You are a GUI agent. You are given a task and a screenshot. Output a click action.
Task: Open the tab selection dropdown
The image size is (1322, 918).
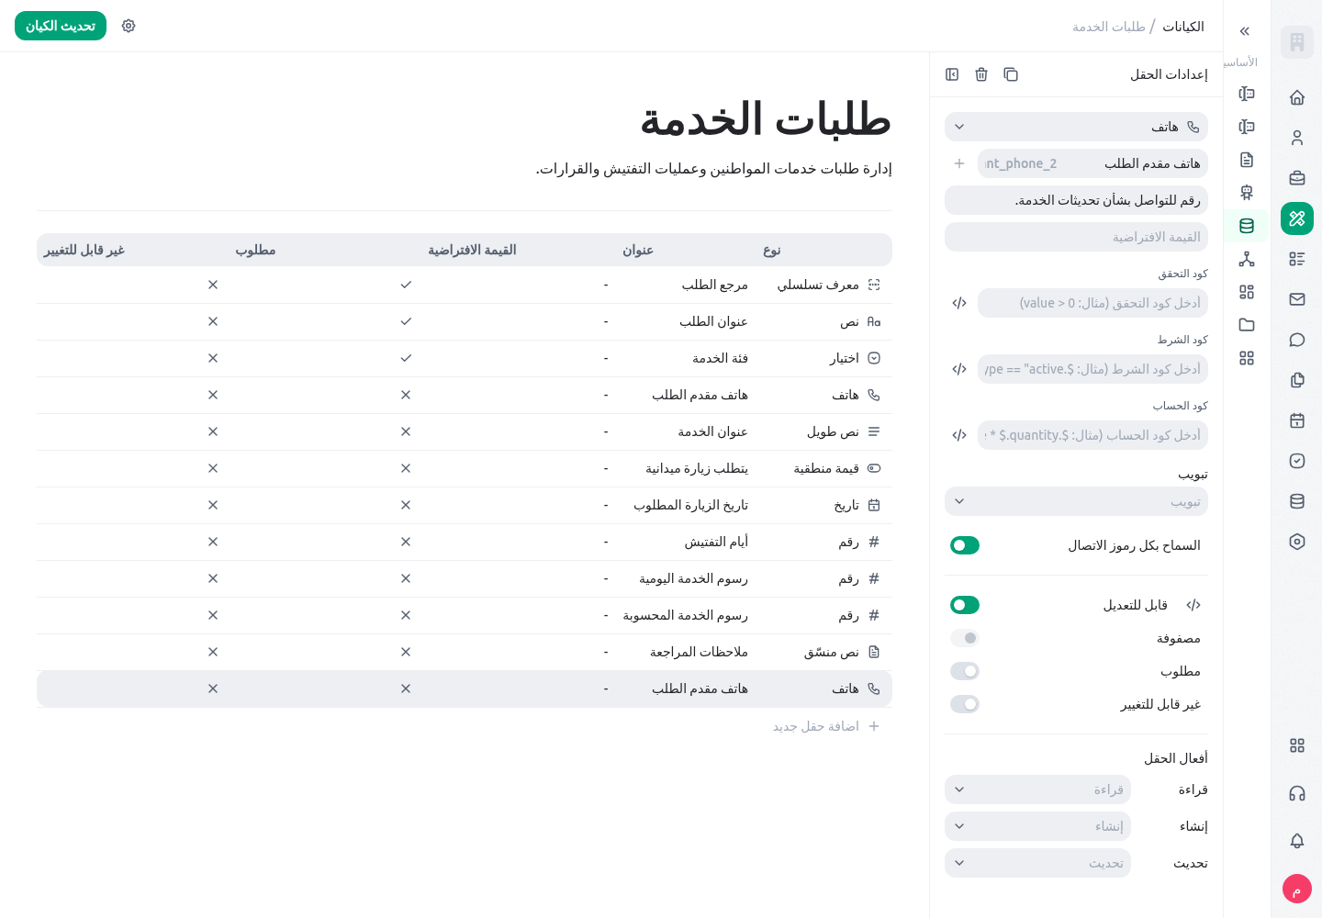(1076, 501)
